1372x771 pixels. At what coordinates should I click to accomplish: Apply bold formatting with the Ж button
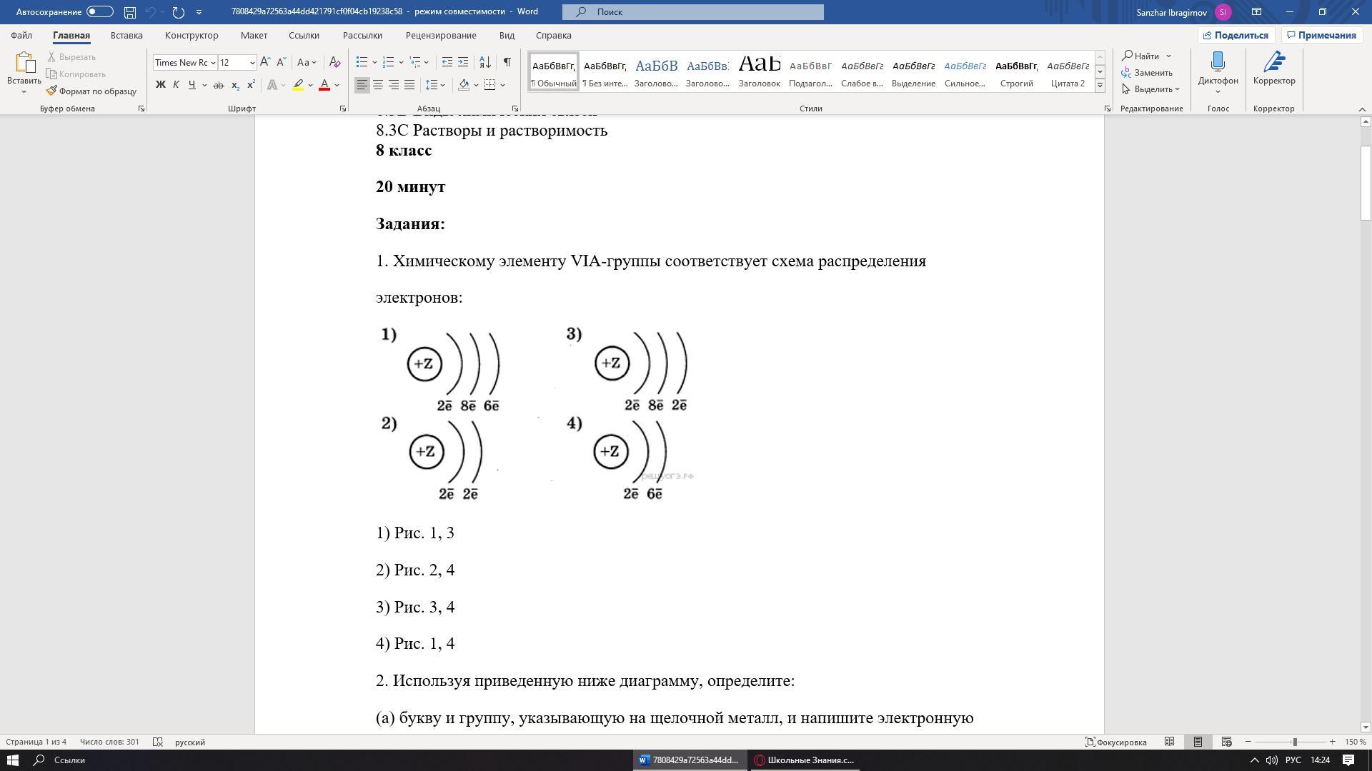[x=161, y=85]
